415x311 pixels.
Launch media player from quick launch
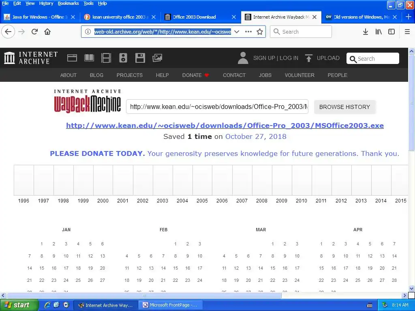[66, 305]
